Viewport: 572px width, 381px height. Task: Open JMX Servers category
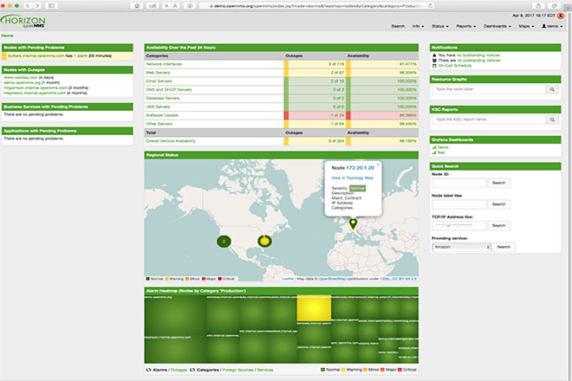158,107
